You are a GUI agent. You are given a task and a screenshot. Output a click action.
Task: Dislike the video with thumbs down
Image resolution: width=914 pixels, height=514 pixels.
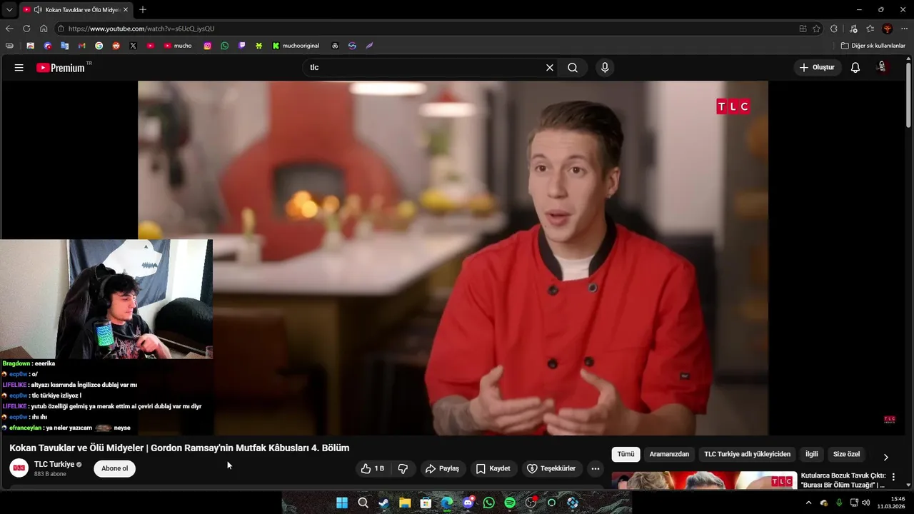403,469
